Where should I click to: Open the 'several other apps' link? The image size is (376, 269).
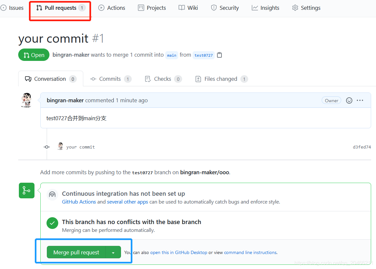coord(128,202)
